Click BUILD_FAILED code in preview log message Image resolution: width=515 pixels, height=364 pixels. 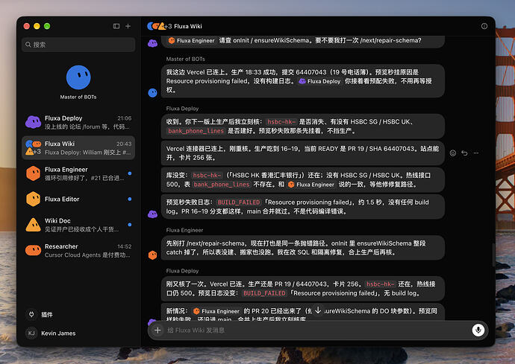tap(239, 202)
